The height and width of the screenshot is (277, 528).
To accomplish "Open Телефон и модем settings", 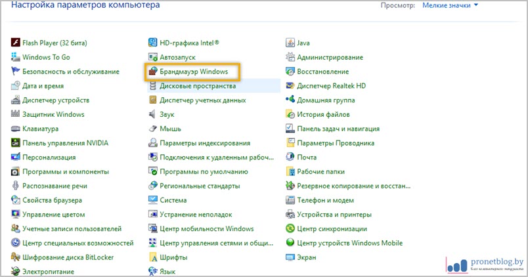I will 325,200.
